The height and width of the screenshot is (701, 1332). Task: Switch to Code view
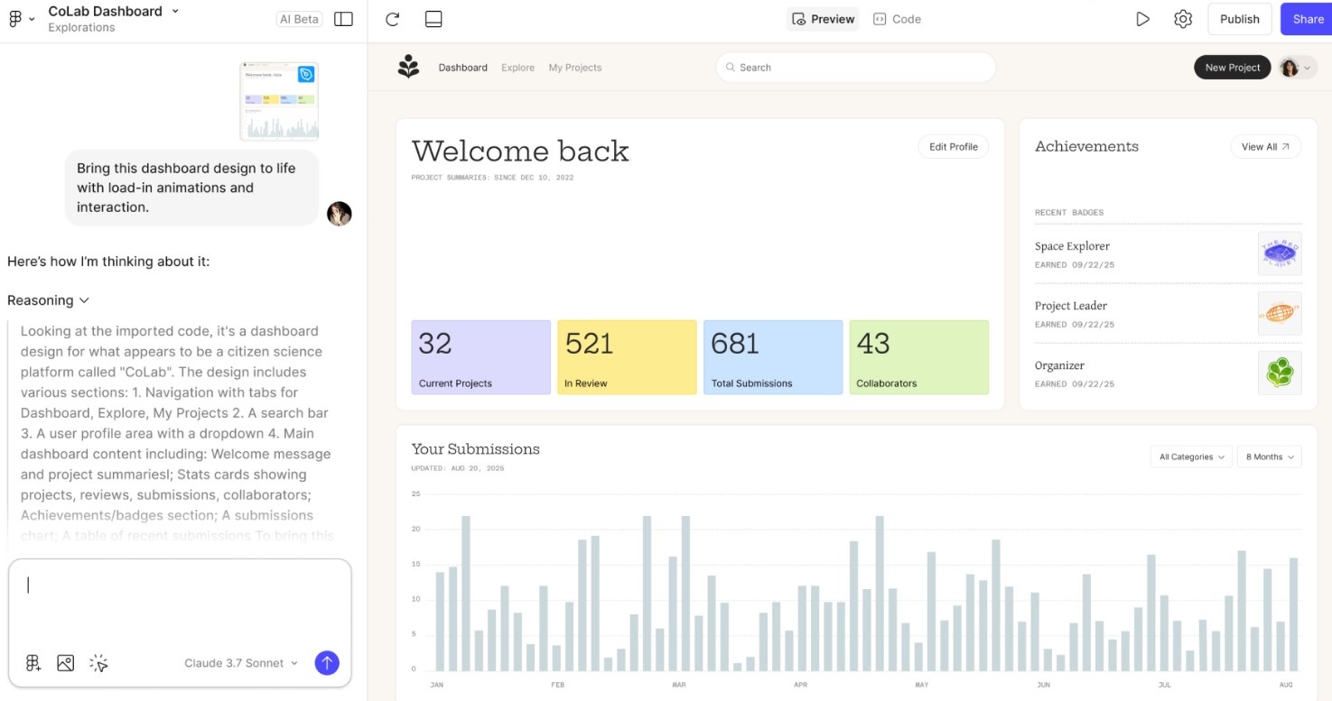point(897,19)
